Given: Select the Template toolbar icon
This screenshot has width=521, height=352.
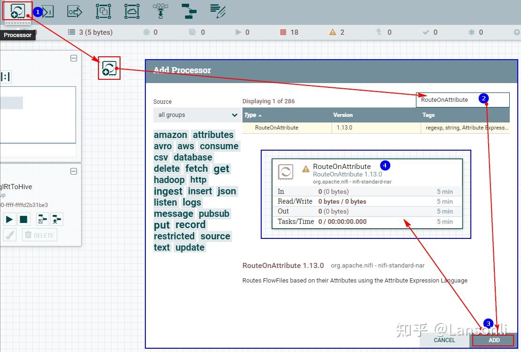Looking at the screenshot, I should (189, 12).
